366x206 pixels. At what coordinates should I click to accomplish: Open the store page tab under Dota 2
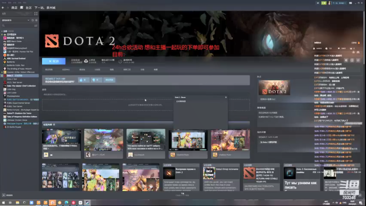[x=49, y=70]
